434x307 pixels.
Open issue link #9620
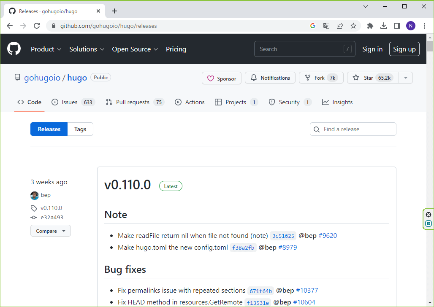(328, 236)
